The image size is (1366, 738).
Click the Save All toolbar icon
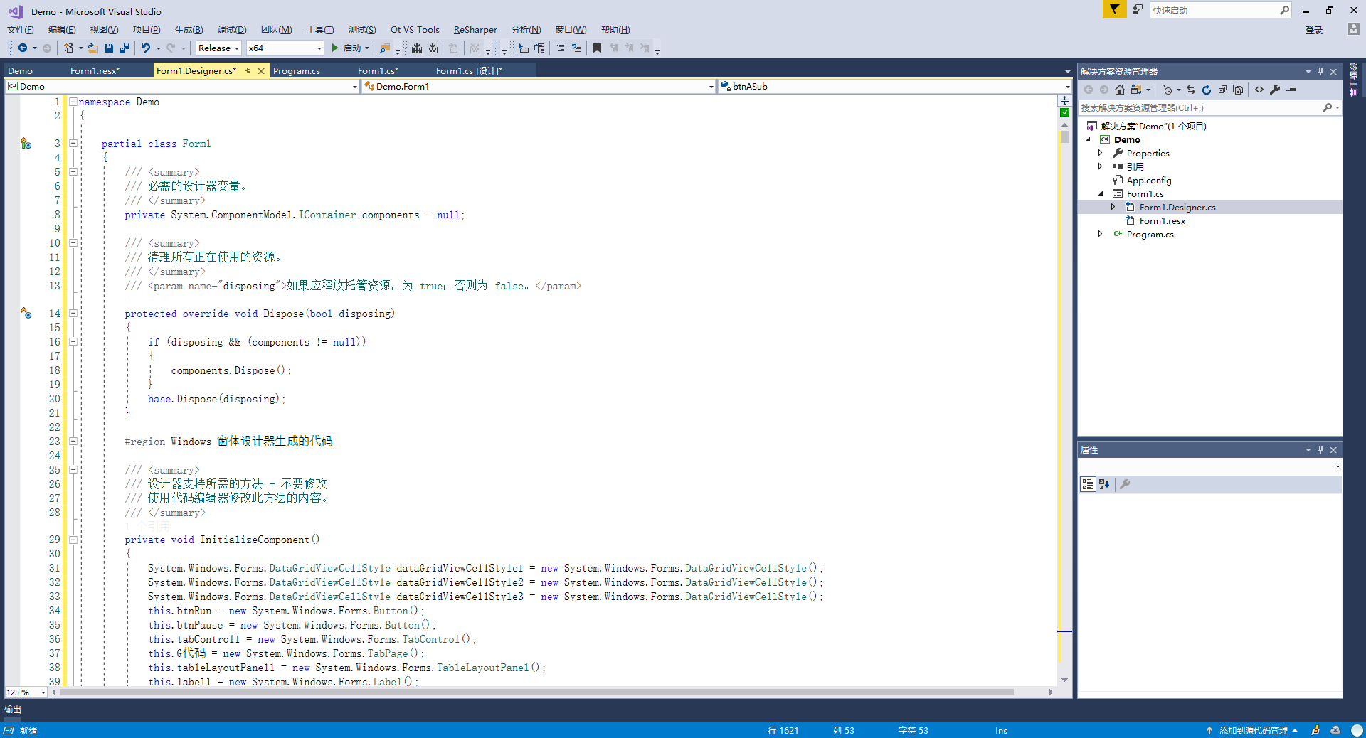coord(125,48)
